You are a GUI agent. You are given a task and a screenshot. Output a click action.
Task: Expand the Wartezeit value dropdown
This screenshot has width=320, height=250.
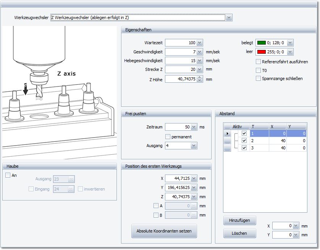coord(199,43)
